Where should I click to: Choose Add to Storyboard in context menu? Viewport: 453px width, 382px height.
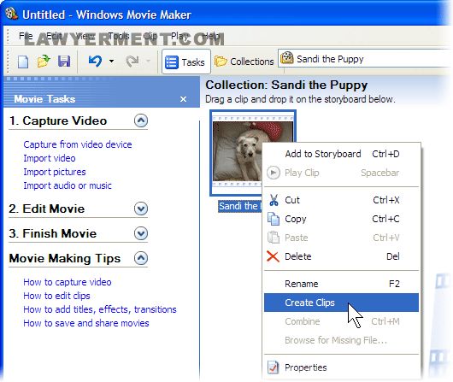pyautogui.click(x=341, y=154)
